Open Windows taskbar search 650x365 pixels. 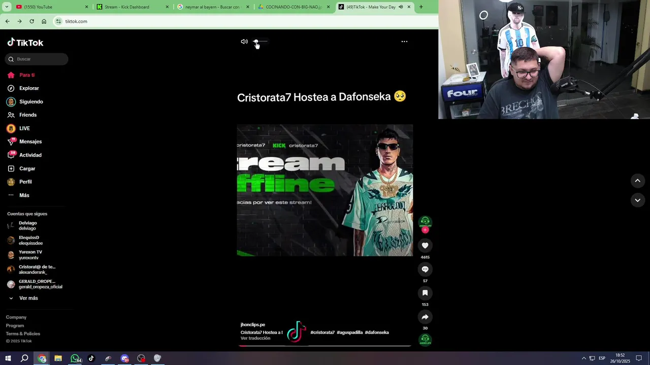[24, 358]
